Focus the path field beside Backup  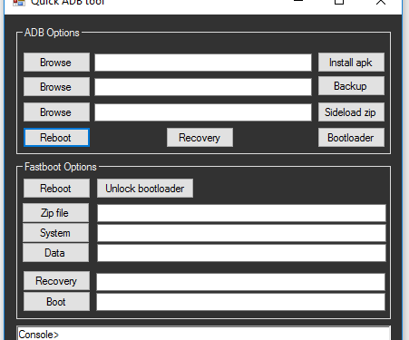pos(203,87)
